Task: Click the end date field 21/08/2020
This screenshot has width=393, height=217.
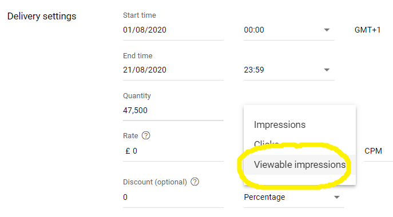Action: click(173, 70)
